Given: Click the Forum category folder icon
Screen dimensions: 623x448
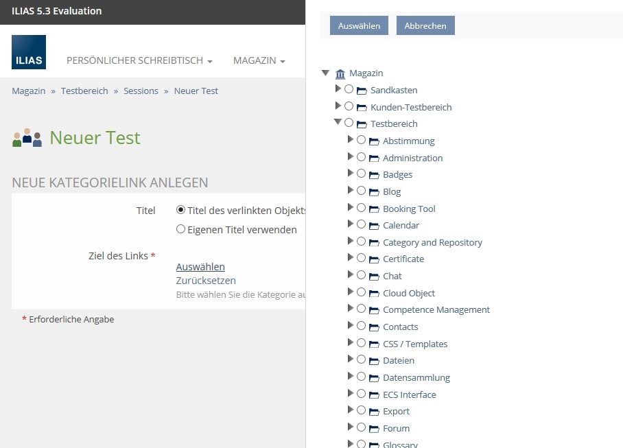Looking at the screenshot, I should coord(374,429).
